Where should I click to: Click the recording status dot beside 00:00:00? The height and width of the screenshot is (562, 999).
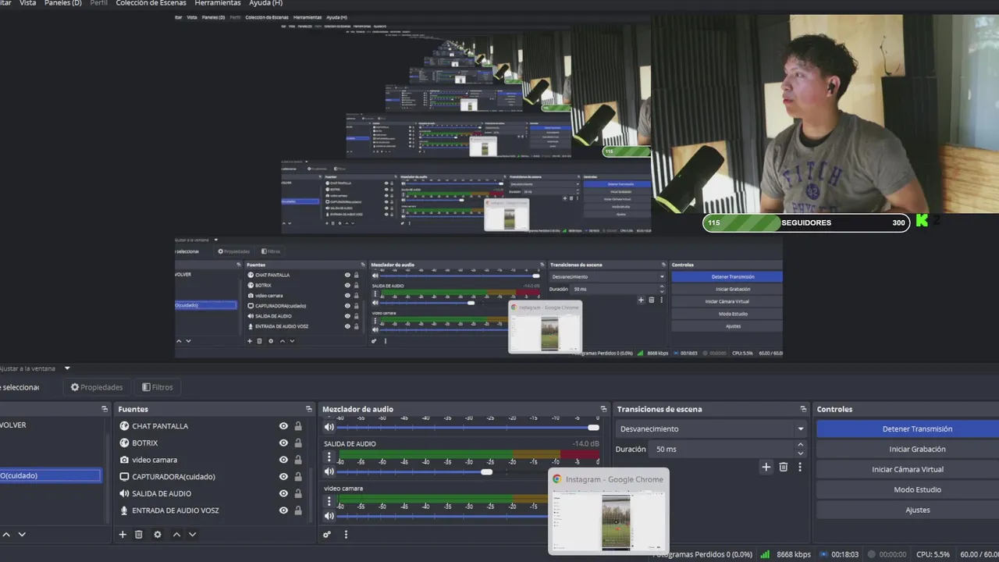872,554
